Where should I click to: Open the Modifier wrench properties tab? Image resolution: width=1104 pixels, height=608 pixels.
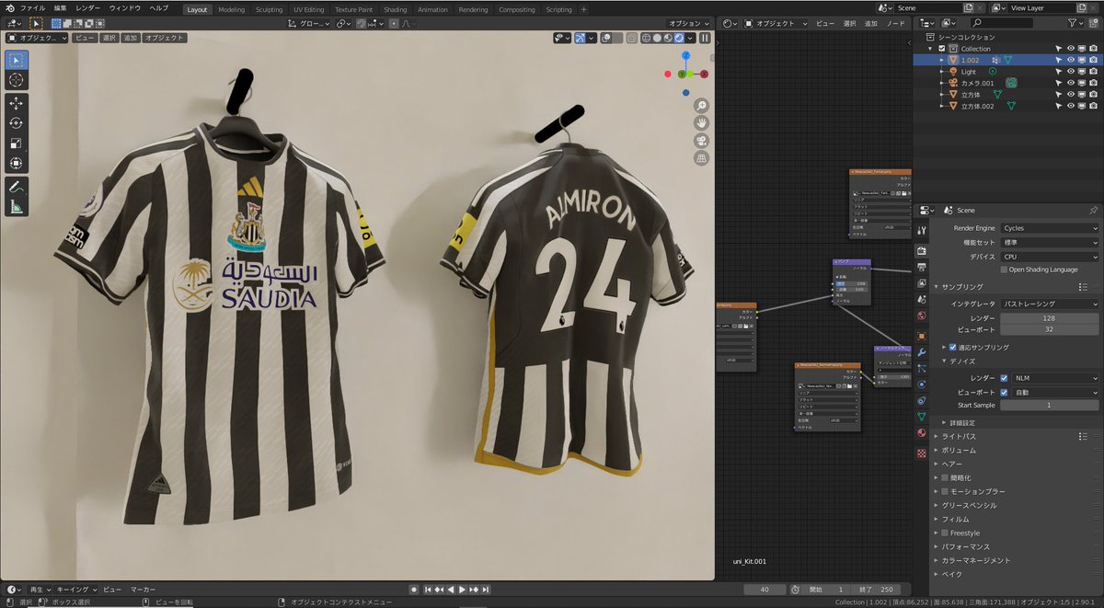point(922,351)
